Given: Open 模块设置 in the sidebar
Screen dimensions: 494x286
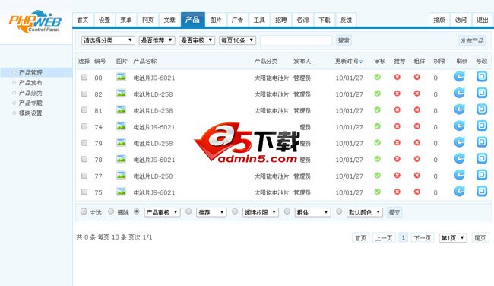Looking at the screenshot, I should click(x=30, y=113).
